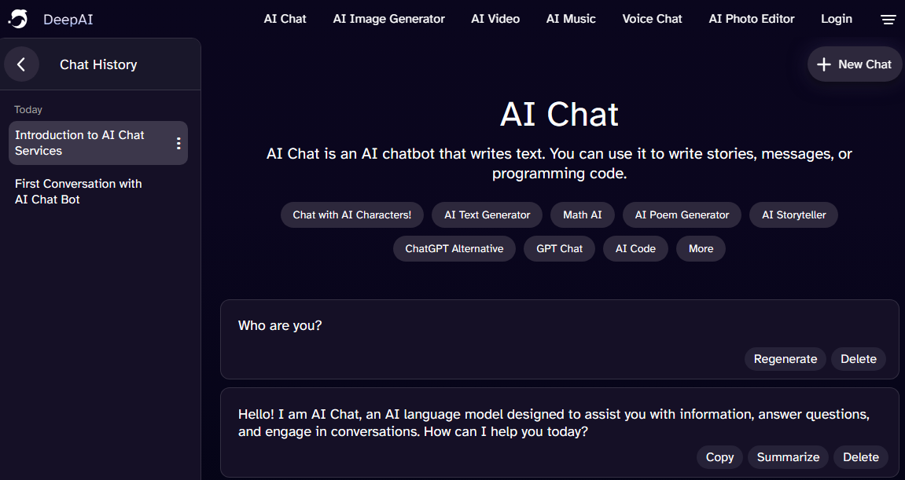Click the Login link
Viewport: 905px width, 480px height.
pos(836,18)
